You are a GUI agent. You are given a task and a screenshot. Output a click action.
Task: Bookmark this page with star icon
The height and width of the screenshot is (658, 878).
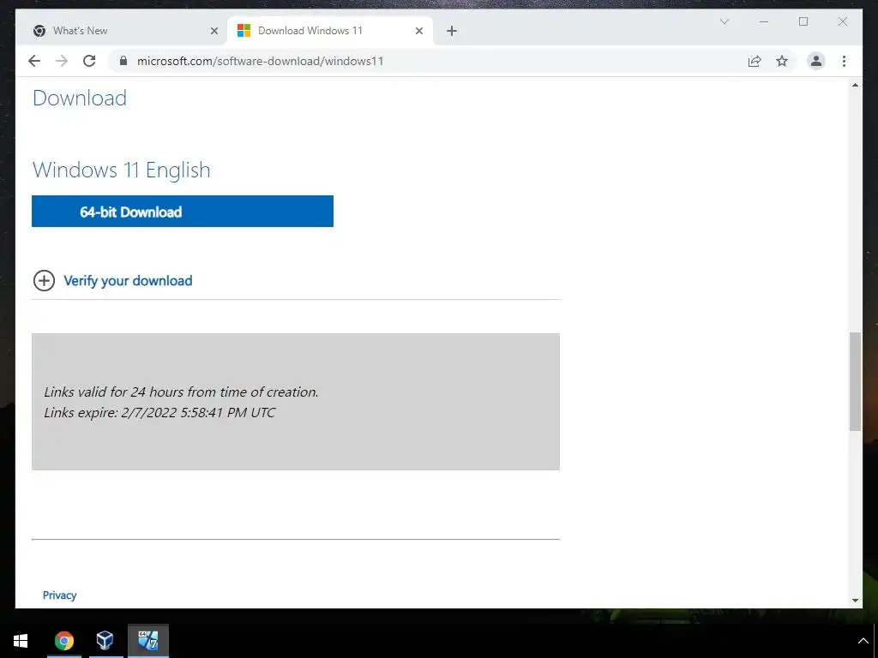782,61
